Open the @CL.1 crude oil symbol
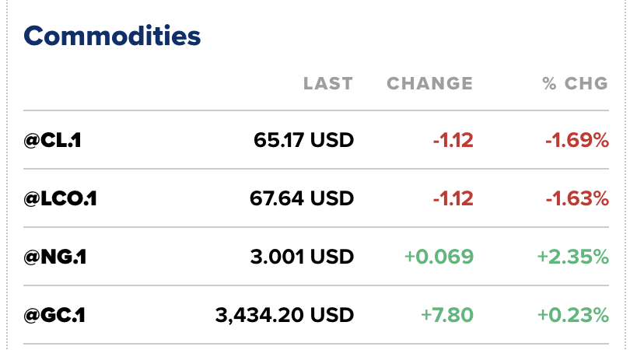Image resolution: width=630 pixels, height=350 pixels. (53, 141)
